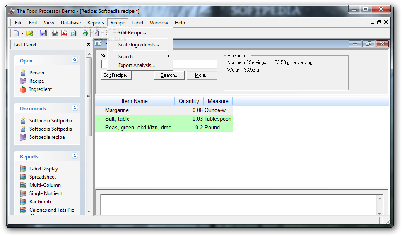This screenshot has width=402, height=236.
Task: Open first Softpedia Softpedia person icon
Action: click(x=23, y=121)
